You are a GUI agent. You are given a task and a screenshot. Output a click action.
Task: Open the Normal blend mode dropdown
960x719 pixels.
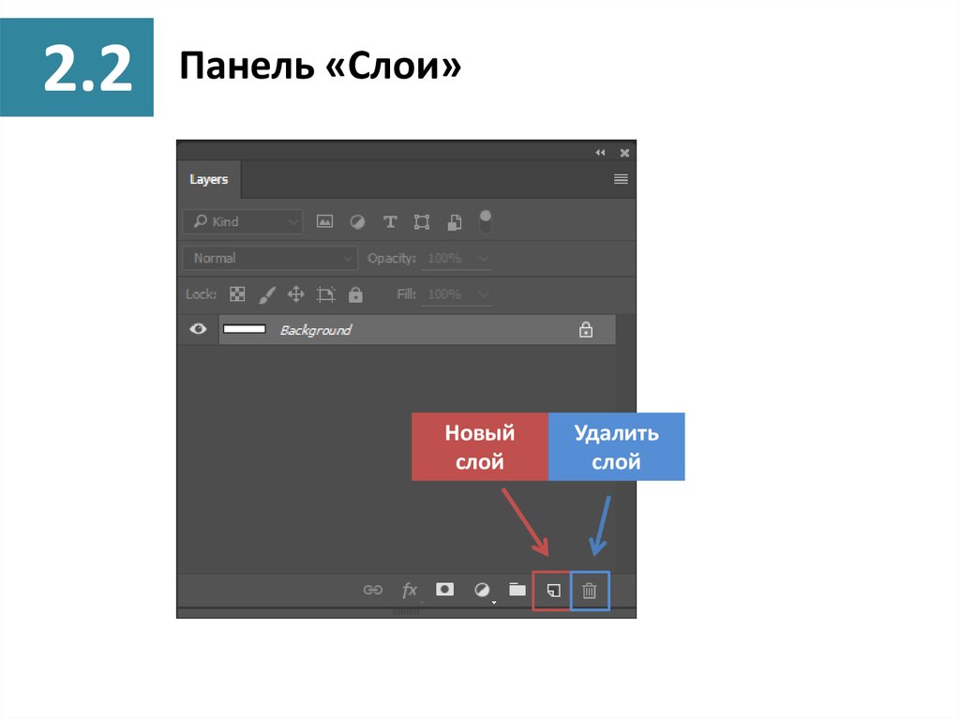coord(270,258)
